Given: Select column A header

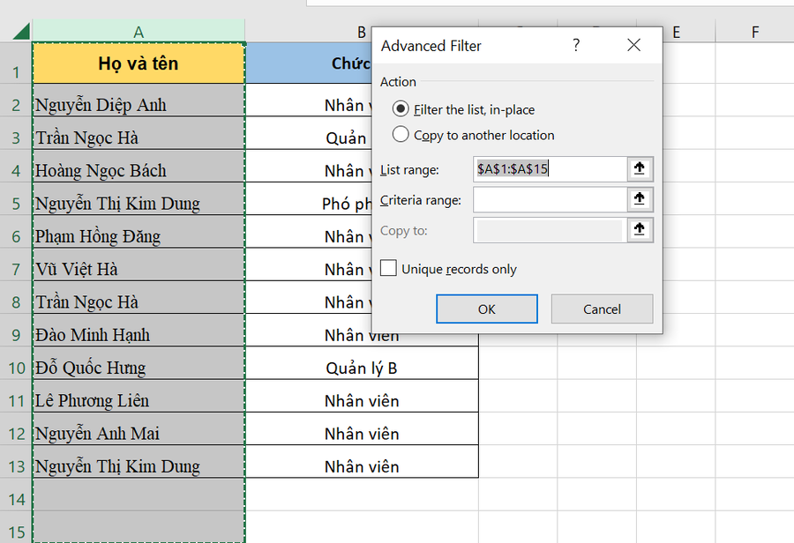Looking at the screenshot, I should click(x=139, y=32).
